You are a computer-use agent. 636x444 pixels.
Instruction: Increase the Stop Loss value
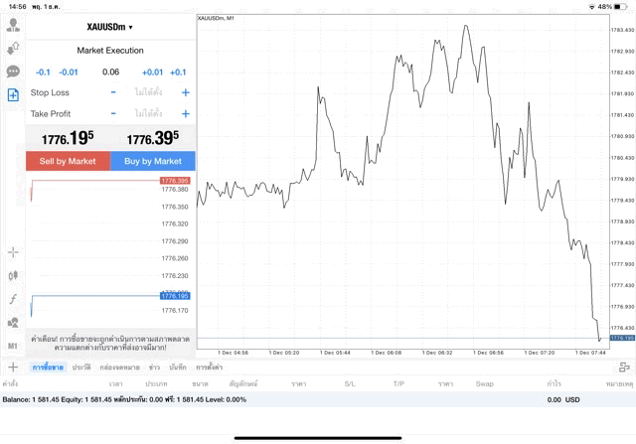pos(185,92)
